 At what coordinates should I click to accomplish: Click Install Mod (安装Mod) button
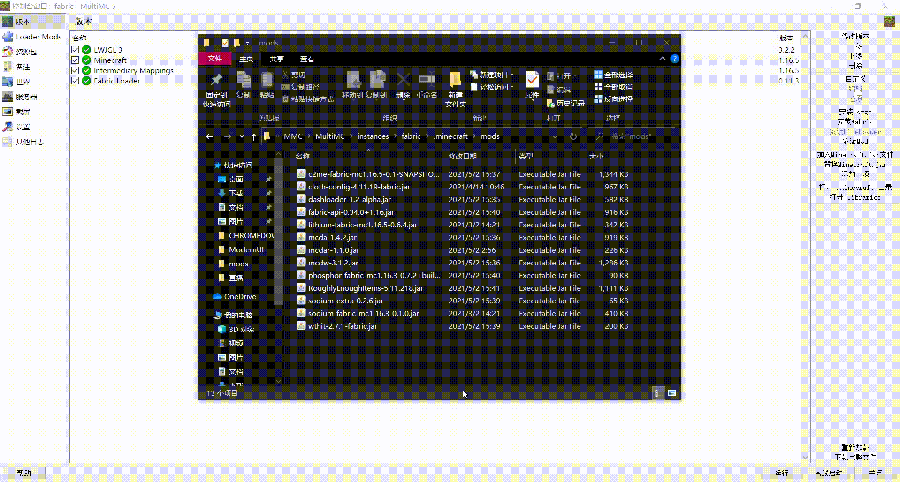(855, 142)
